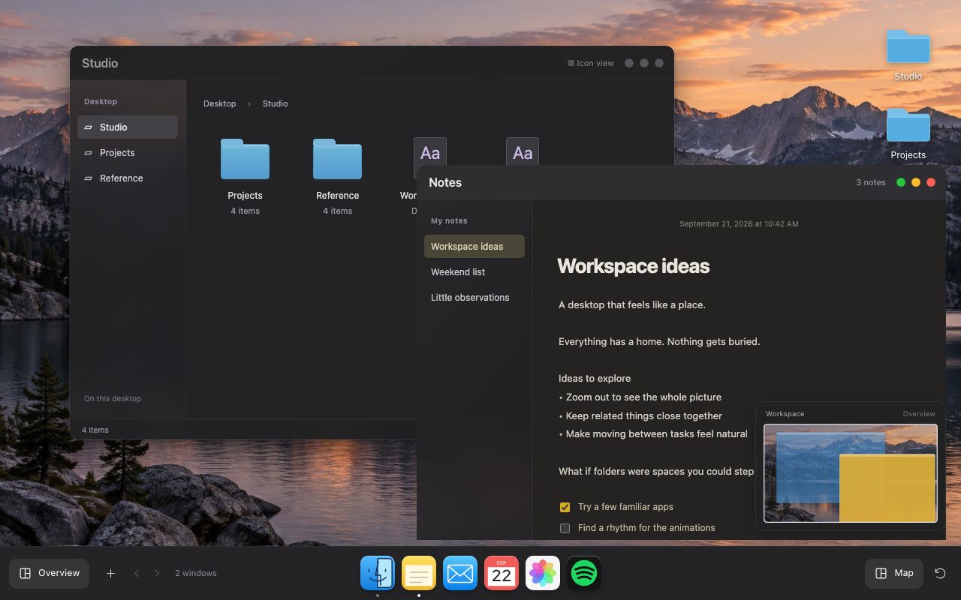Launch Photos from the dock
The width and height of the screenshot is (961, 600).
[543, 573]
